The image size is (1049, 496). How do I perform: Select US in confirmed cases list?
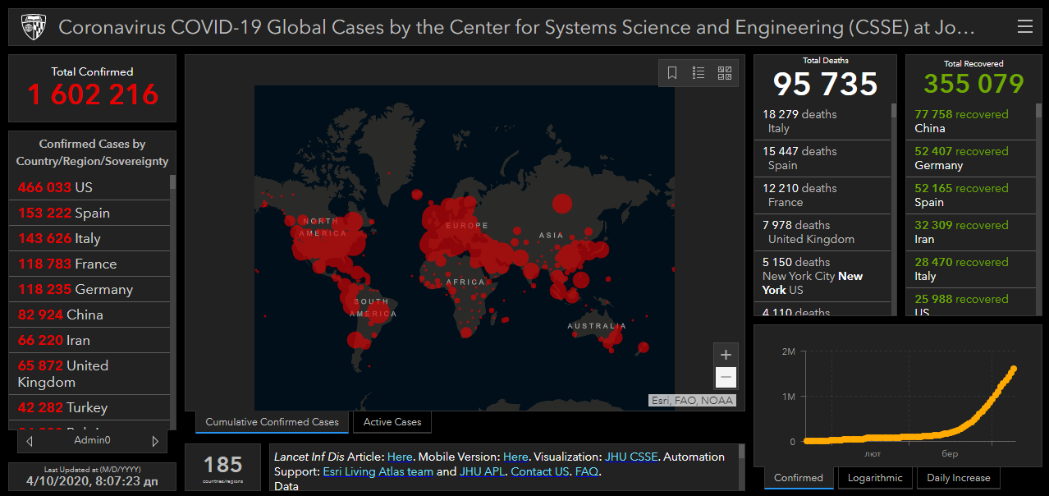click(89, 187)
